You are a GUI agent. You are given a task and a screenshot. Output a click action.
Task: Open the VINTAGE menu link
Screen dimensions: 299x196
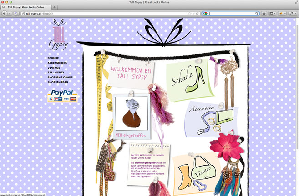(x=54, y=68)
